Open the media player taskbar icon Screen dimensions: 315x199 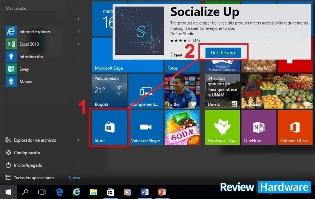tap(127, 192)
